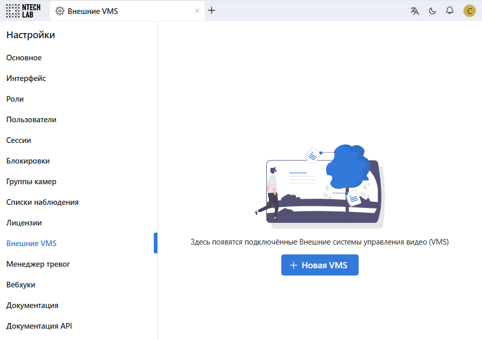The width and height of the screenshot is (482, 340).
Task: Open Пользователи settings page
Action: pyautogui.click(x=31, y=120)
